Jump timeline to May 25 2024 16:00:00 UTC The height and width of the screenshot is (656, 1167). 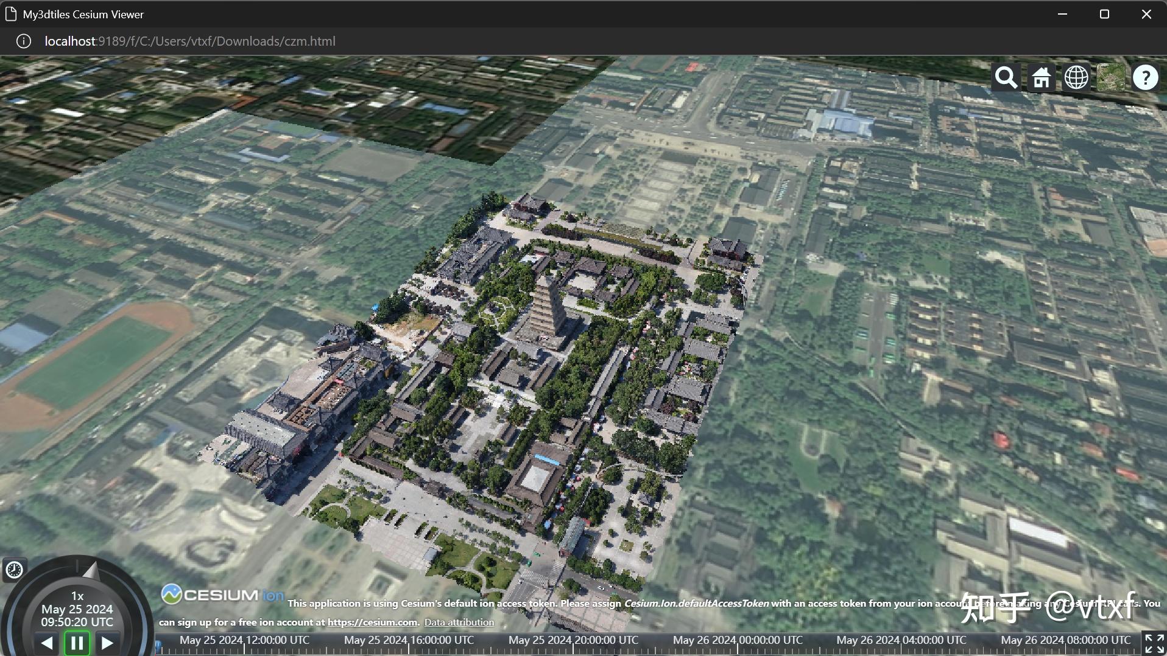409,640
